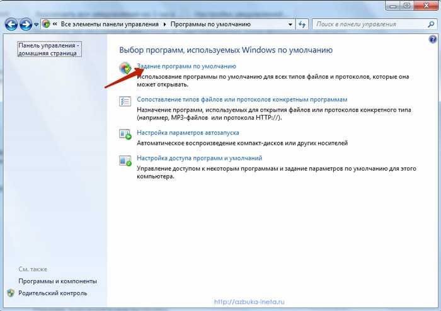Screen dimensions: 441x311
Task: Open 'Настройка параметров автозапуска' link
Action: pyautogui.click(x=188, y=133)
